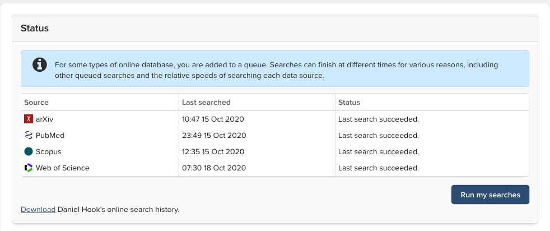
Task: Click the PubMed helix icon
Action: [x=29, y=136]
